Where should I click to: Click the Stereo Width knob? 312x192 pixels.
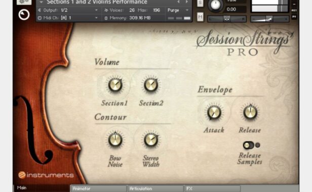pos(151,140)
